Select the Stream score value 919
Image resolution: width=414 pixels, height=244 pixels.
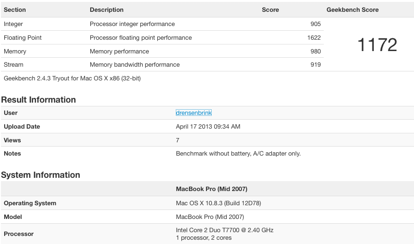click(x=316, y=65)
